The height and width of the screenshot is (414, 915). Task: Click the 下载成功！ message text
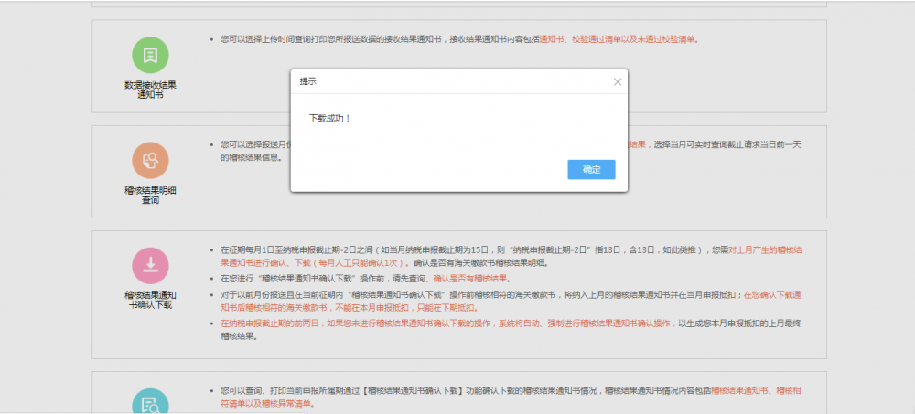(x=330, y=119)
